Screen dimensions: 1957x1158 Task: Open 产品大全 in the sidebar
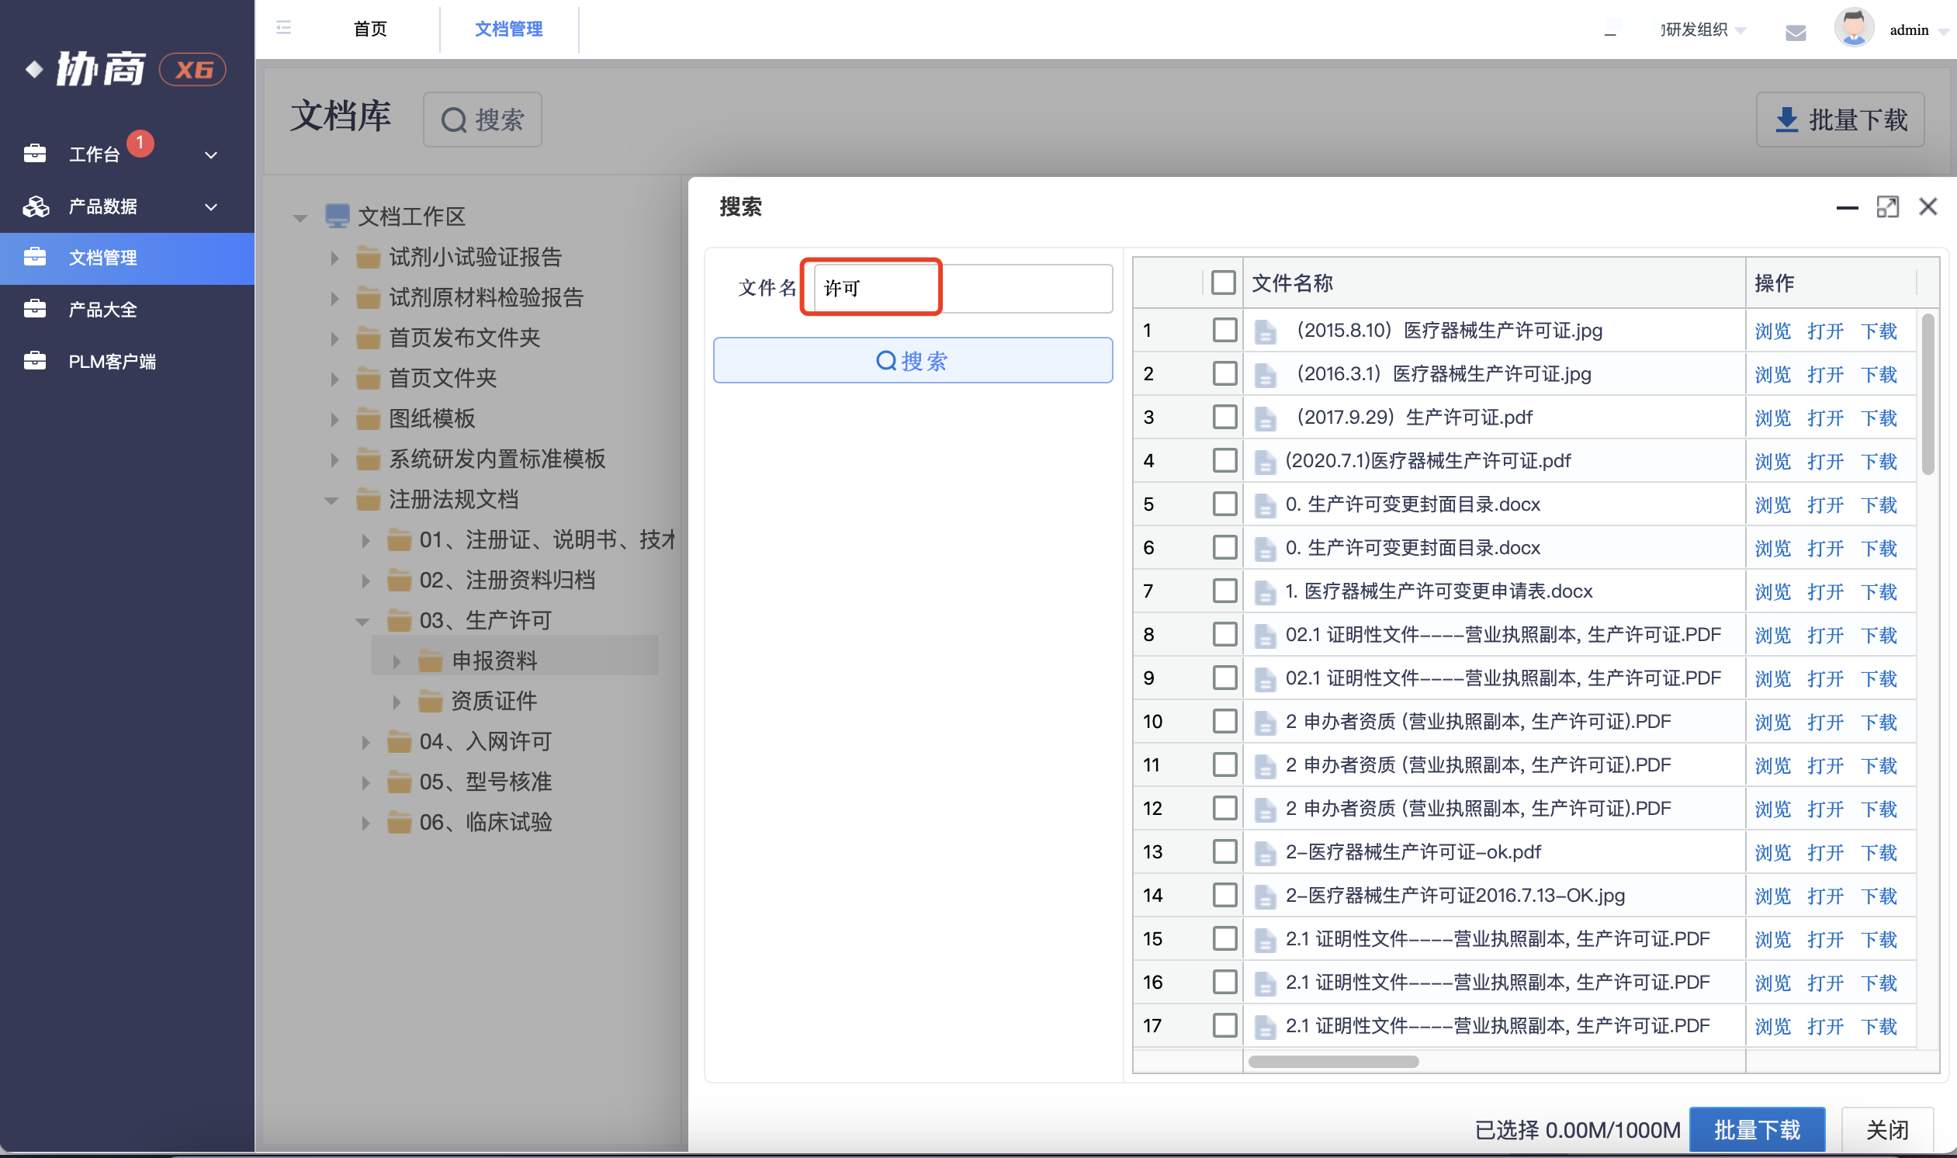(127, 310)
